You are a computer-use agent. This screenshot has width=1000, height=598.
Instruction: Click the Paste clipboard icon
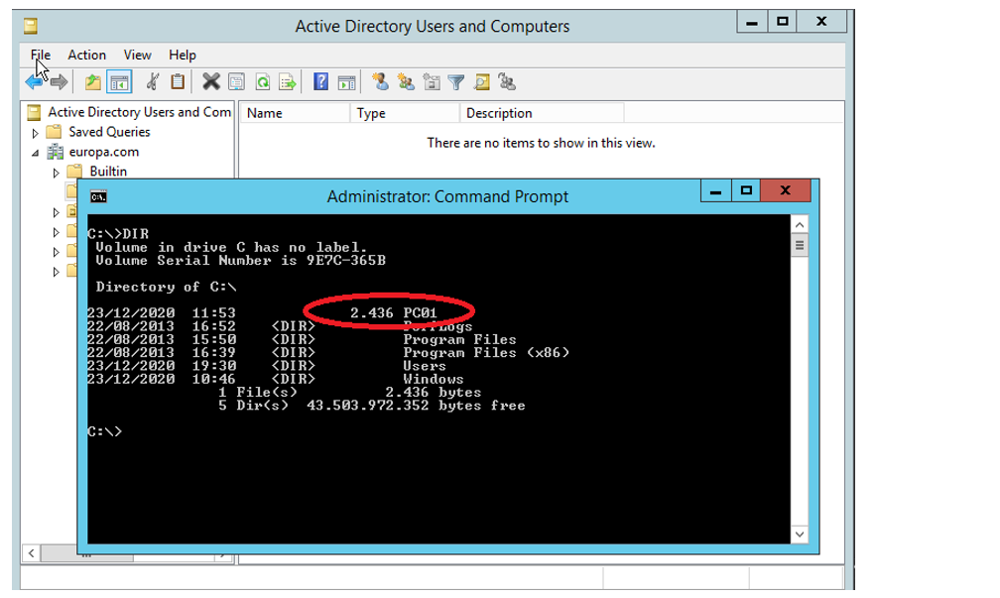point(178,82)
